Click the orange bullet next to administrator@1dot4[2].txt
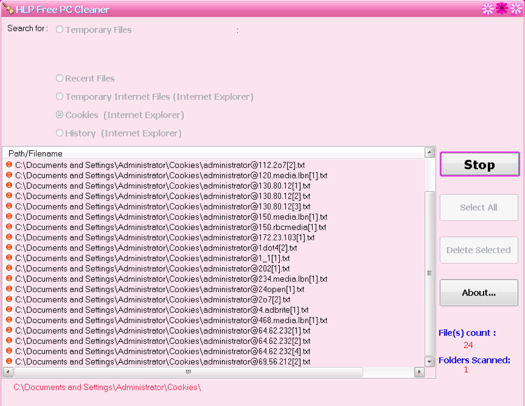 [9, 247]
